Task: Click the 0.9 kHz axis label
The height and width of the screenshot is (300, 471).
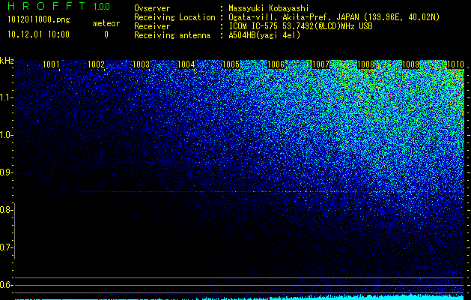Action: point(6,172)
